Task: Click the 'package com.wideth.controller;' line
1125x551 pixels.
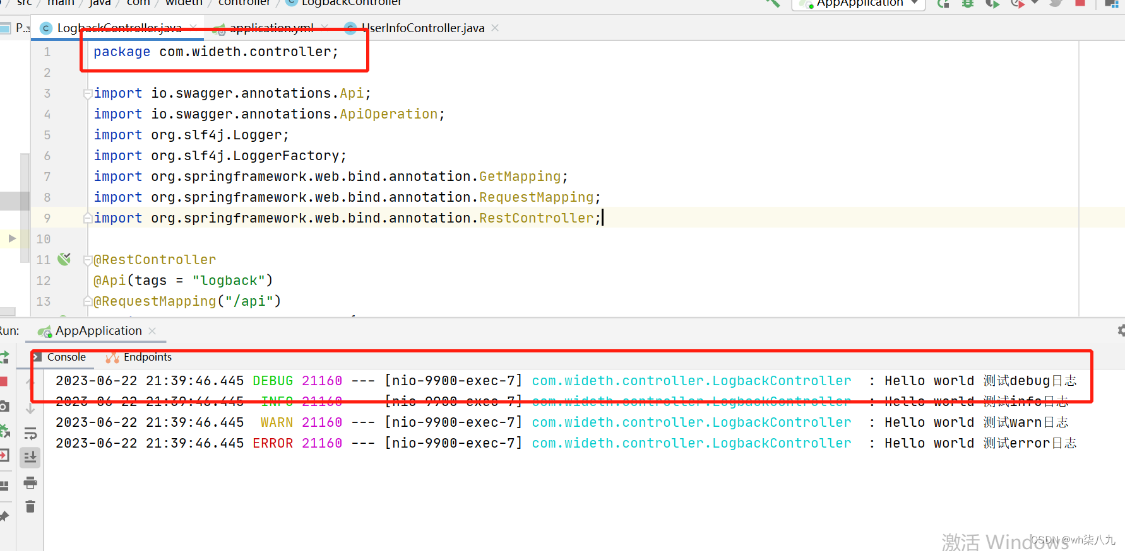Action: 216,52
